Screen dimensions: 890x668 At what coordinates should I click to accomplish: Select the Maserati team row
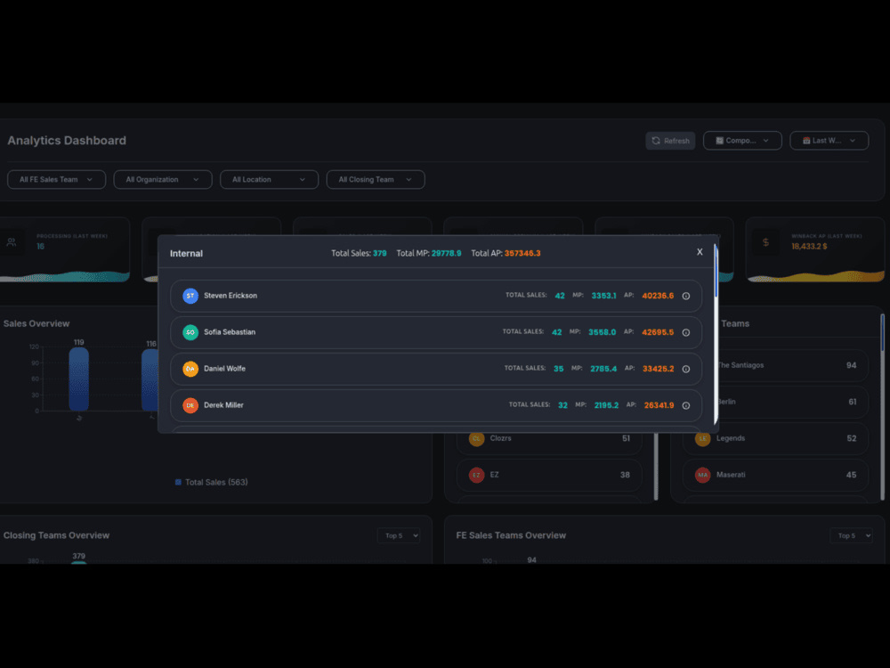point(775,475)
